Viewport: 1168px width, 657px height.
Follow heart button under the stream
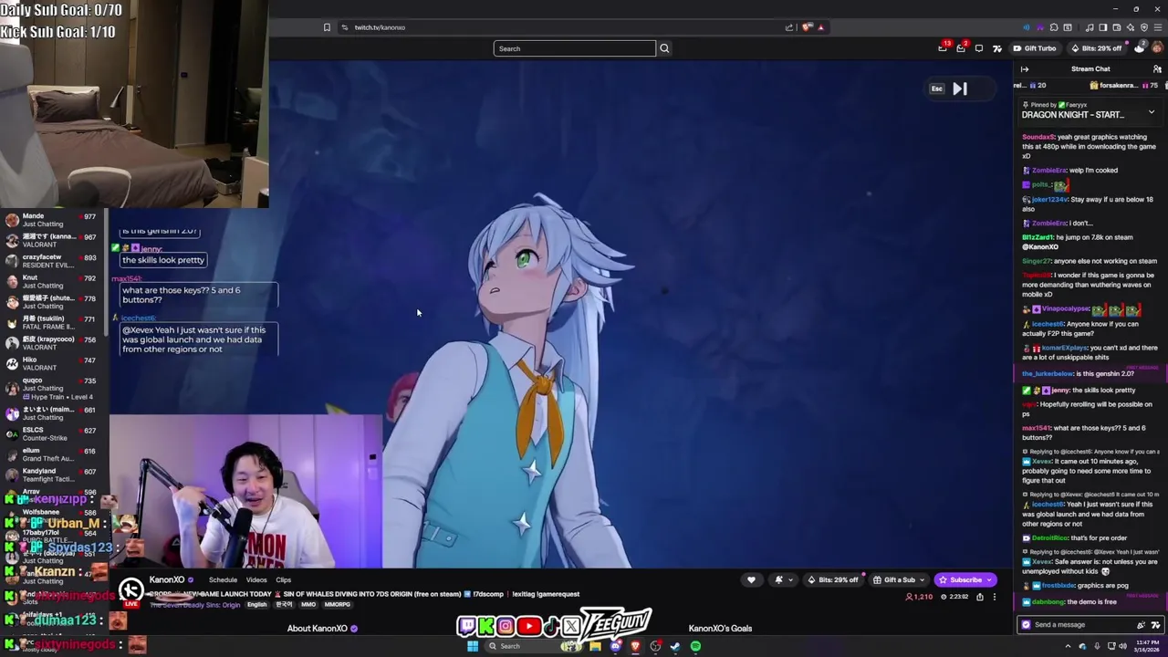coord(751,579)
